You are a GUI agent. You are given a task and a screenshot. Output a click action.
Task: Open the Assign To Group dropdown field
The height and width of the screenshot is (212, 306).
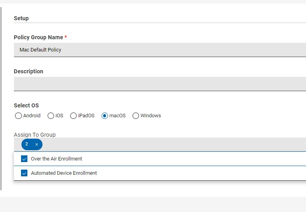160,144
